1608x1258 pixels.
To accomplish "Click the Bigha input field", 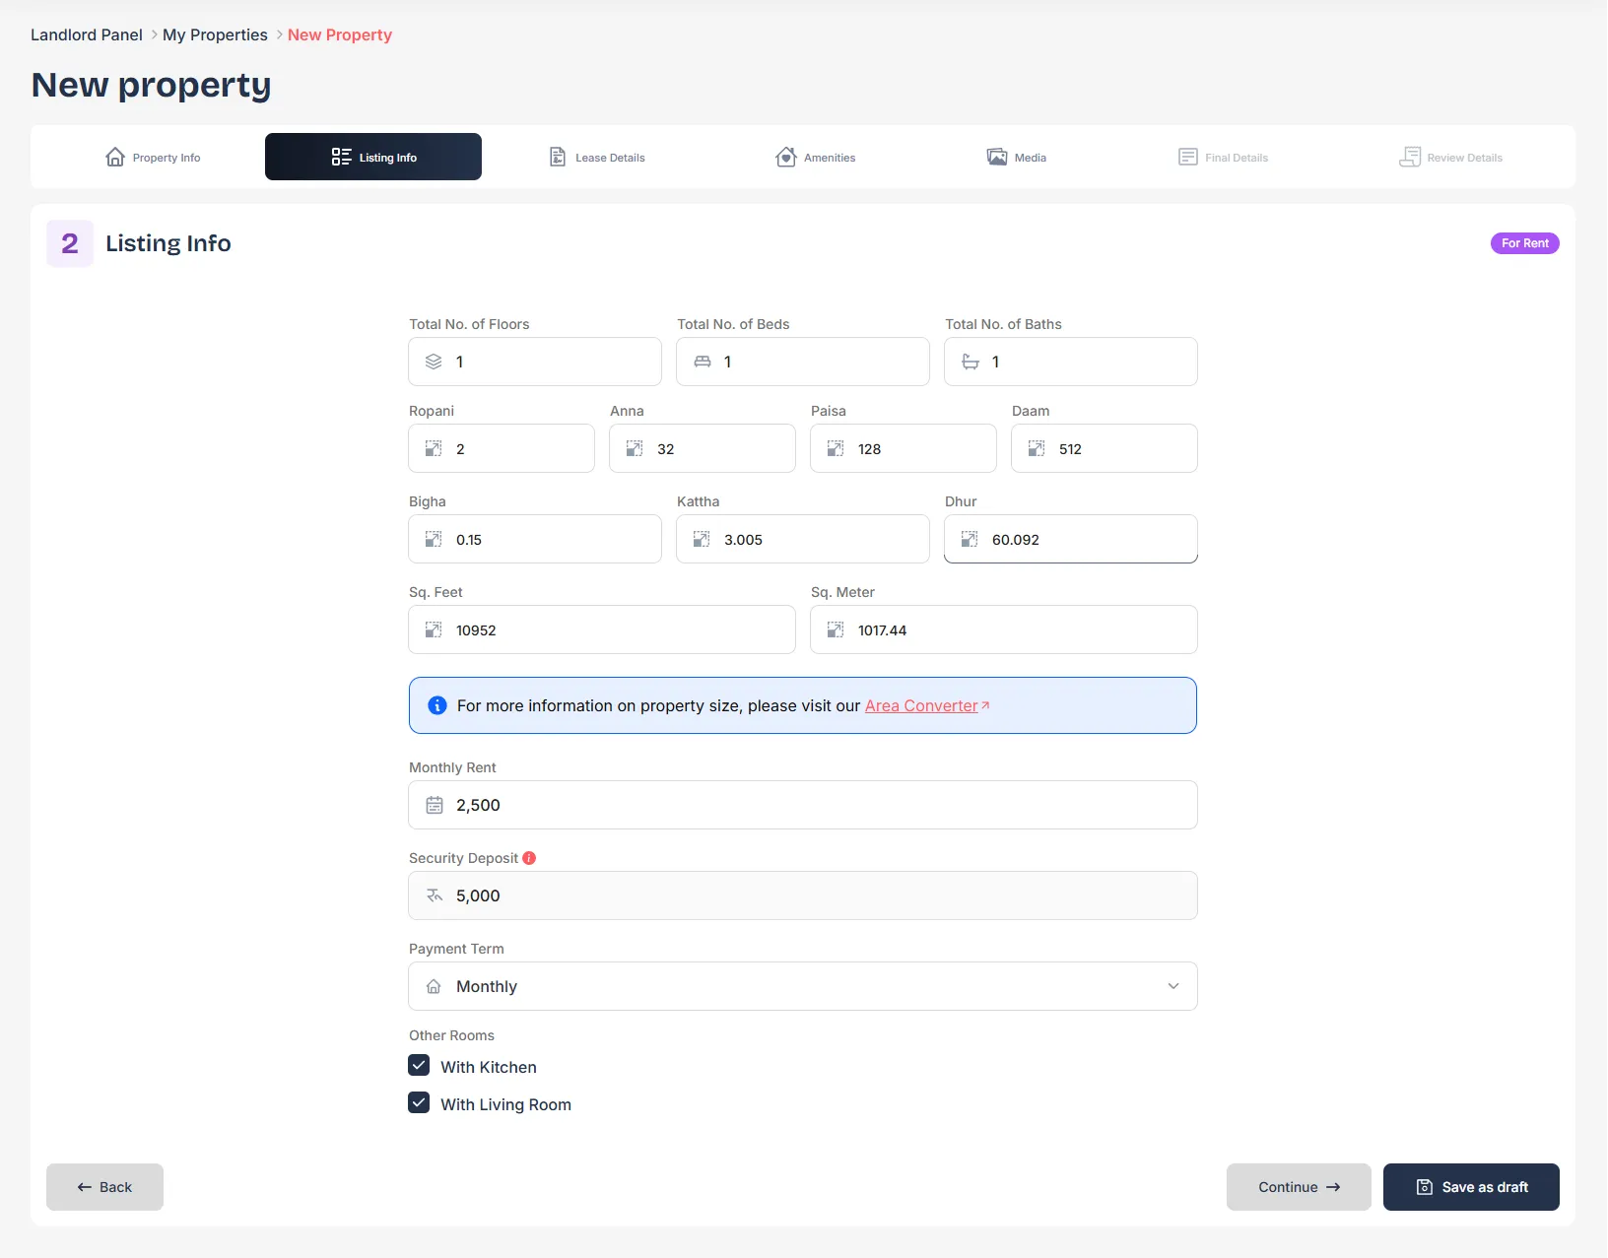I will pyautogui.click(x=535, y=539).
